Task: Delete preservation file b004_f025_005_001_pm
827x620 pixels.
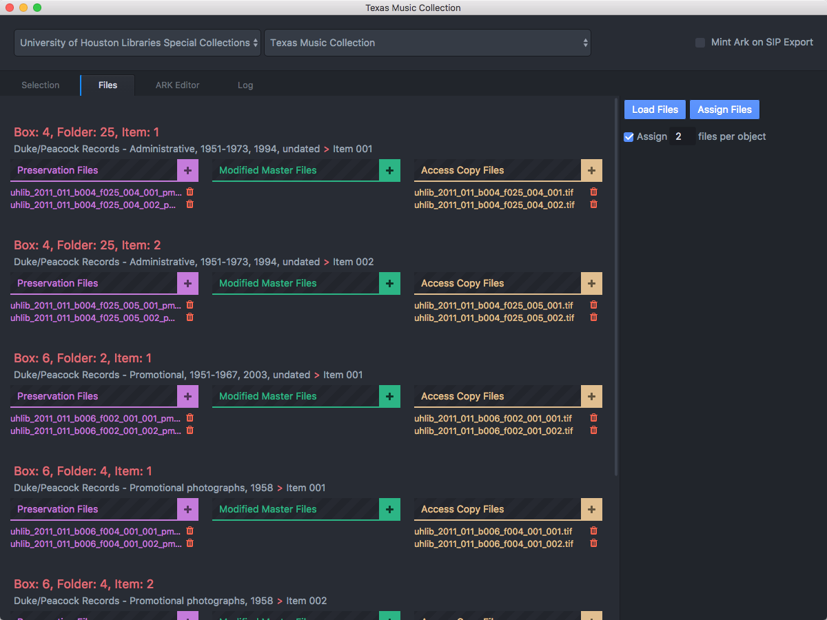Action: (x=190, y=305)
